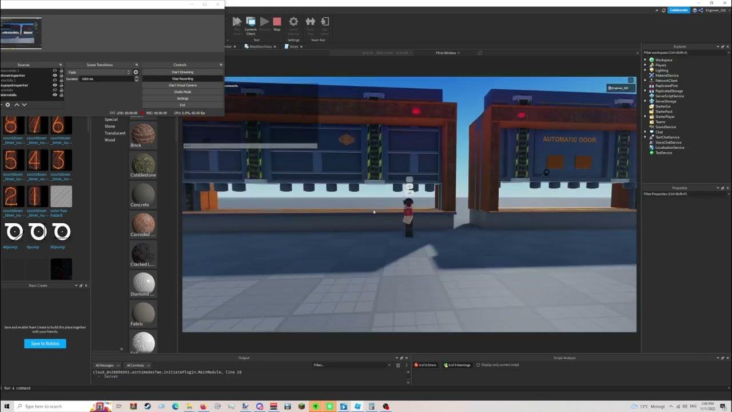
Task: Click the Team Test start icon
Action: (311, 22)
